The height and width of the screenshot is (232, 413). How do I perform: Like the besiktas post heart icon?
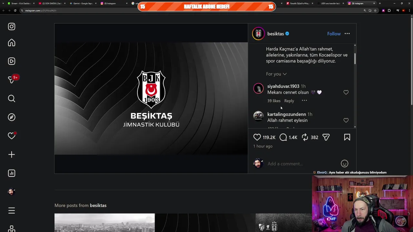point(257,137)
